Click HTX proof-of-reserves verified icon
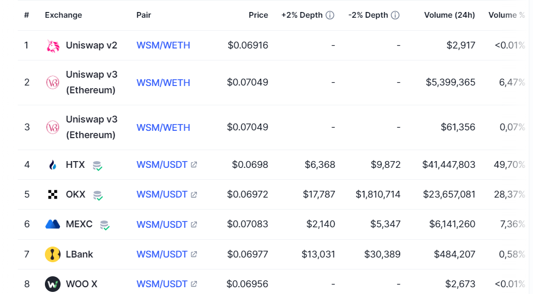 click(x=98, y=166)
